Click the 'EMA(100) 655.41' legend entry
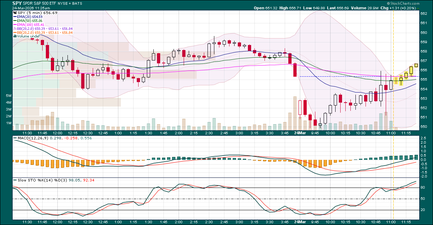The image size is (433, 225). pos(31,24)
